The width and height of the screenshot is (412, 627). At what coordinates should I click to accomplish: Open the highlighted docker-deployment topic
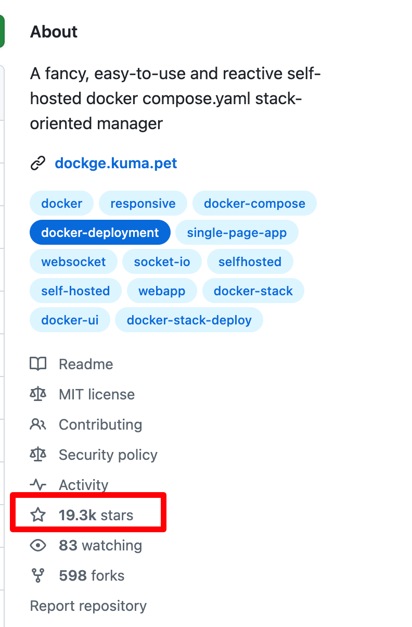[100, 232]
